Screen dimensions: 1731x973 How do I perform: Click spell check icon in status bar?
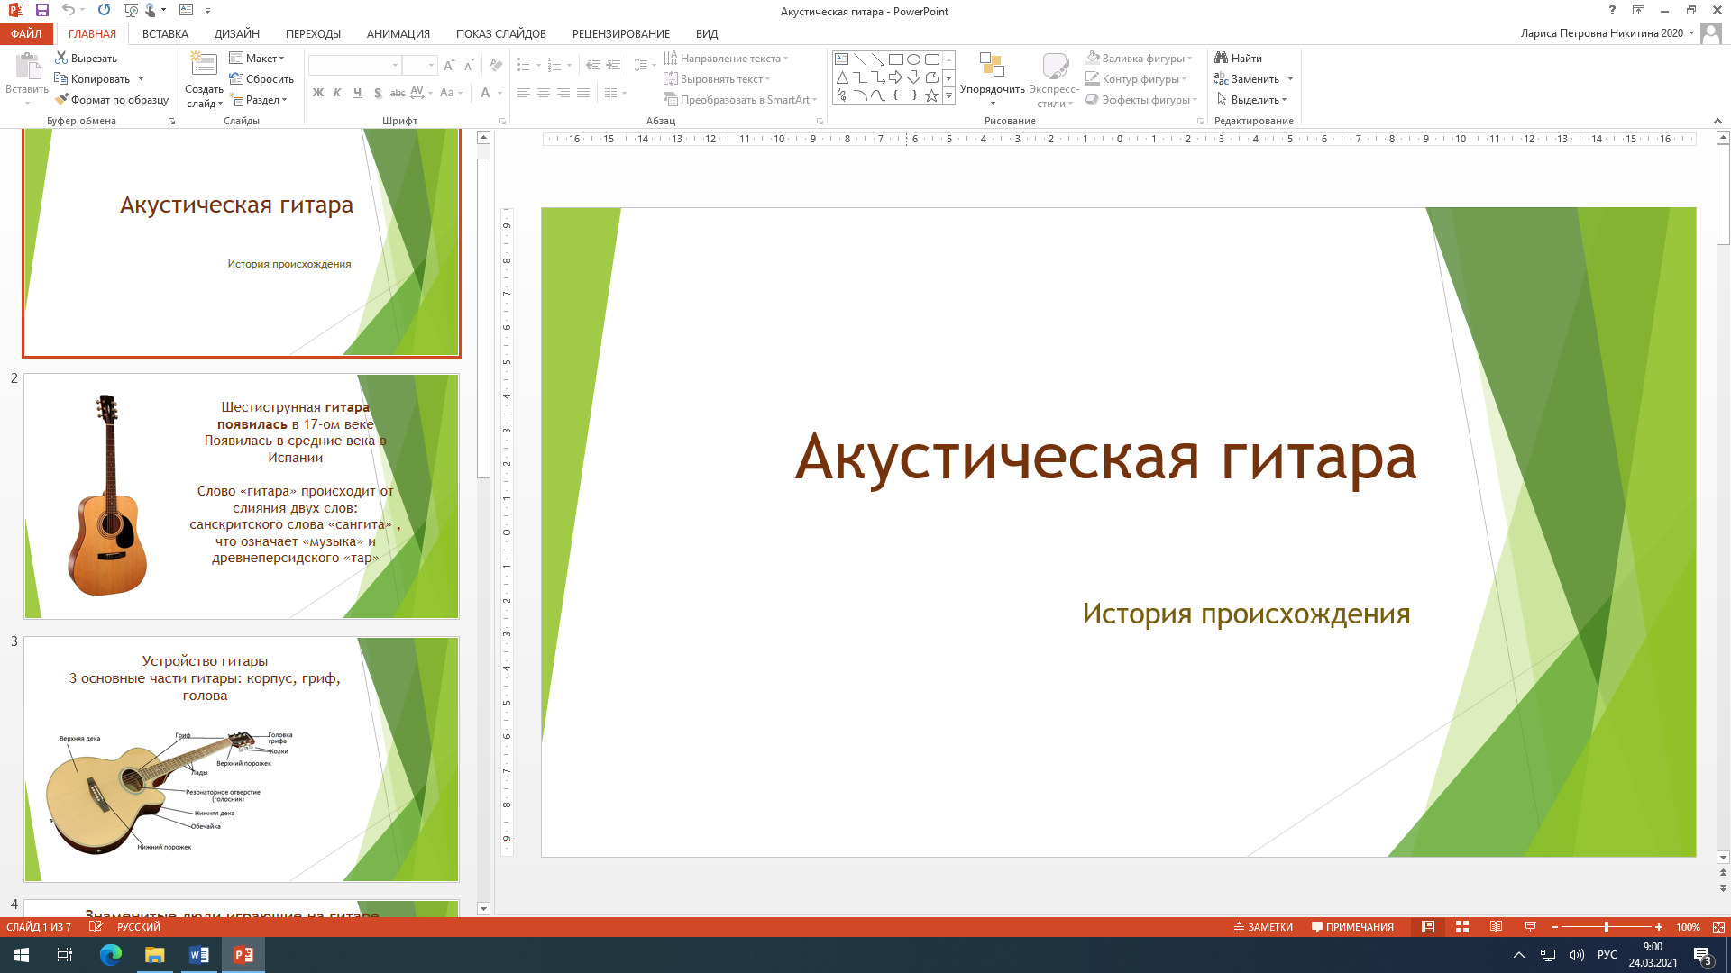pyautogui.click(x=96, y=927)
